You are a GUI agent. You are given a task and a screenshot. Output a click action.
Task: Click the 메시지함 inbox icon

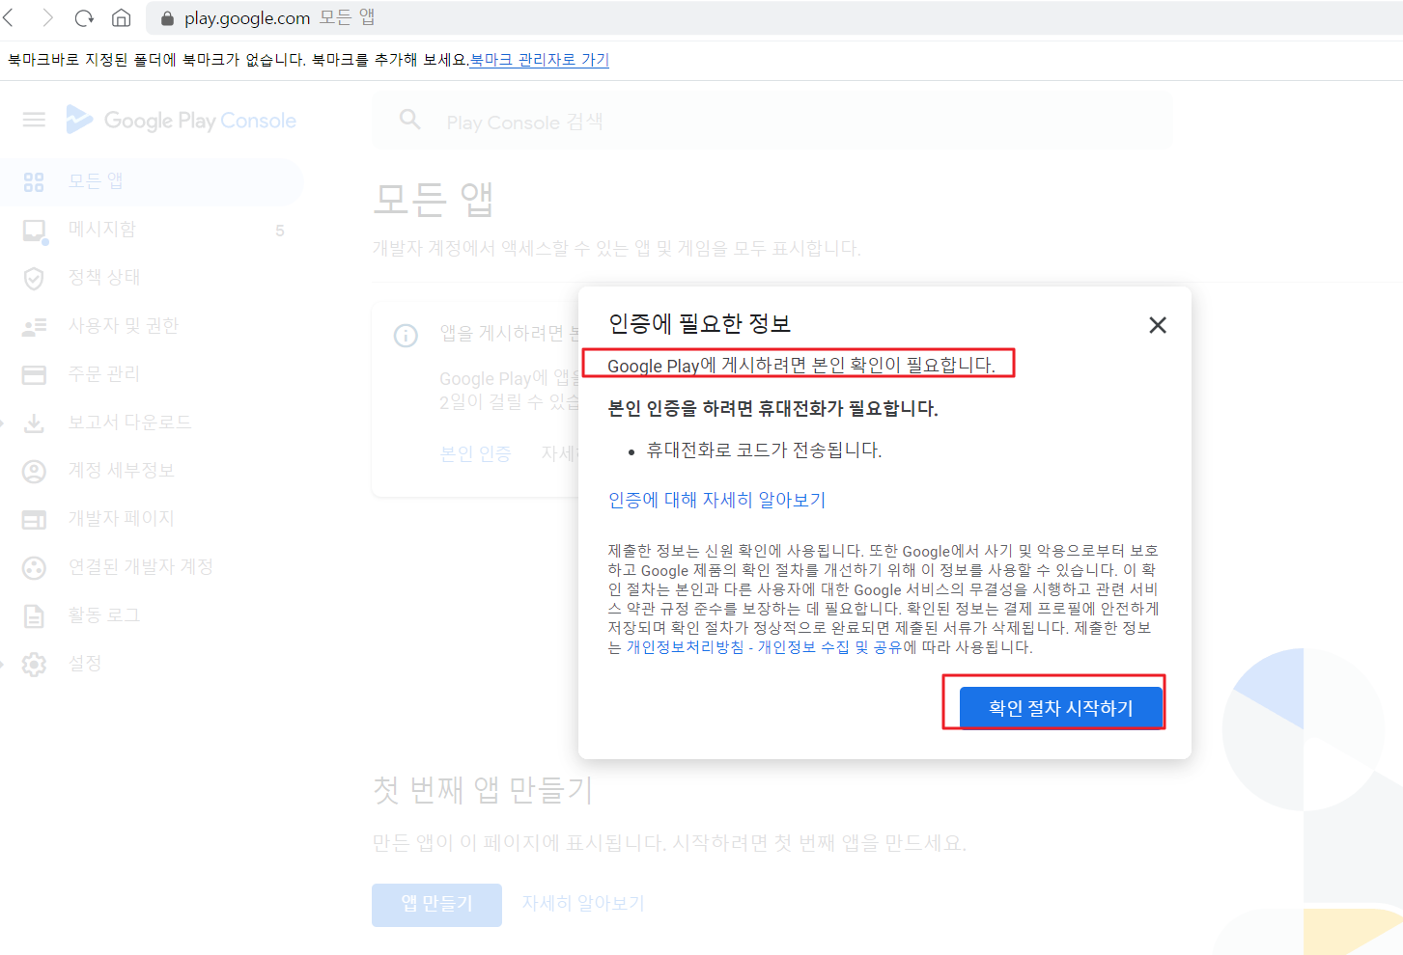[35, 231]
